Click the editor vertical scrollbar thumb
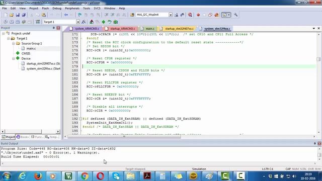Viewport: 322px width, 181px height. point(318,59)
